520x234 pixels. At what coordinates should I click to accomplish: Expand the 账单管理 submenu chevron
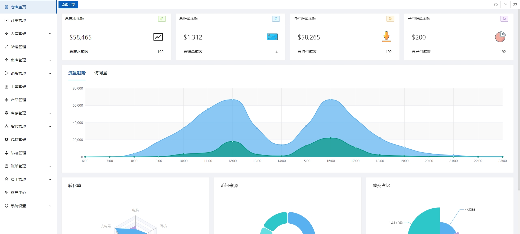tap(50, 166)
